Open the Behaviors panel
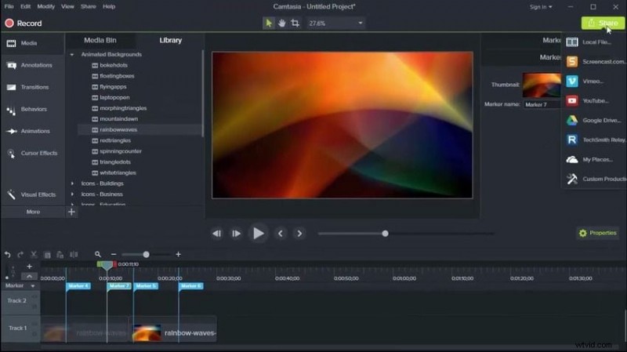This screenshot has width=627, height=352. [x=32, y=109]
